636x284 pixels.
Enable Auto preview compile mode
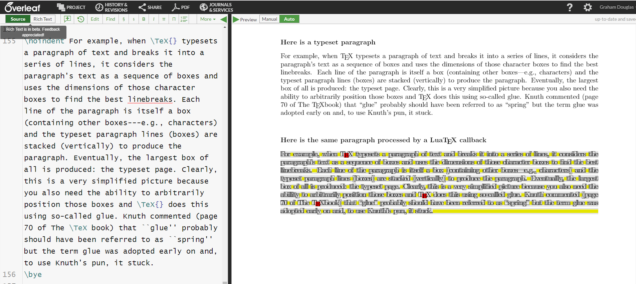click(289, 19)
